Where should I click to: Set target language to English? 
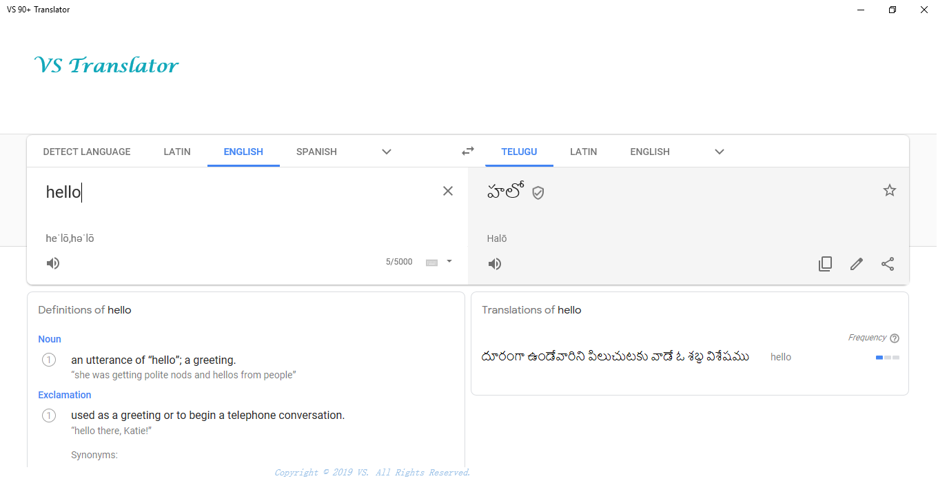[650, 152]
